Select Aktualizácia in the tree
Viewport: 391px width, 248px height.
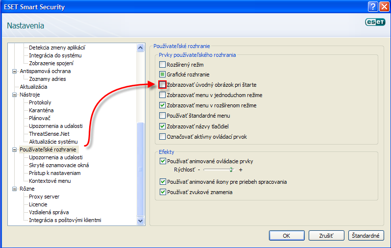(x=33, y=87)
